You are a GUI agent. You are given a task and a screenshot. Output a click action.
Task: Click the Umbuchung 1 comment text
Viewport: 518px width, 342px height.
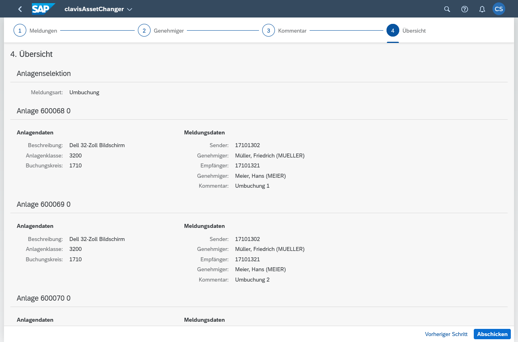coord(252,186)
